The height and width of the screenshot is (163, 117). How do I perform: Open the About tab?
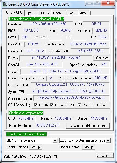point(84,13)
